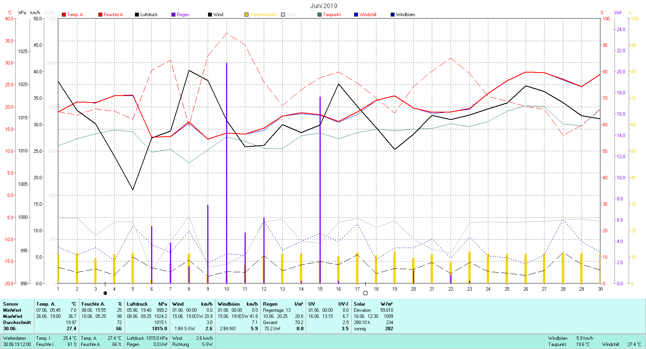Screen dimensions: 646x349
Task: Click the purple rain bar on day 15
Action: click(x=320, y=190)
